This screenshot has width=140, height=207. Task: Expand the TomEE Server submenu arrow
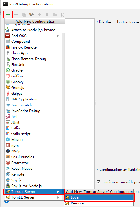click(x=58, y=197)
